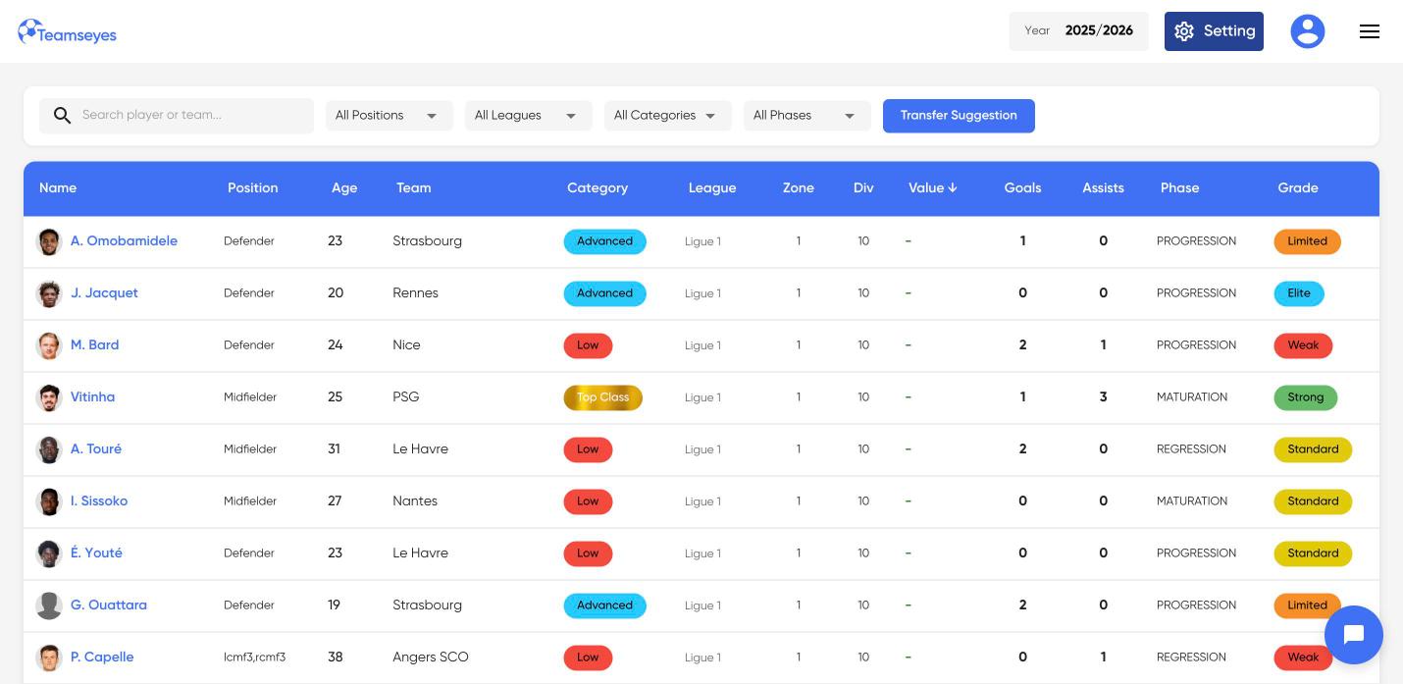Open the chat bubble widget

(1354, 635)
